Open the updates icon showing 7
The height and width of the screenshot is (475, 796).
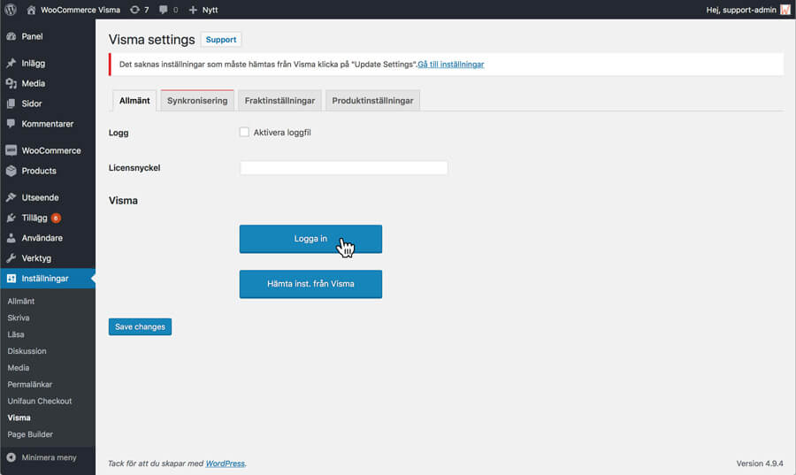[x=134, y=10]
